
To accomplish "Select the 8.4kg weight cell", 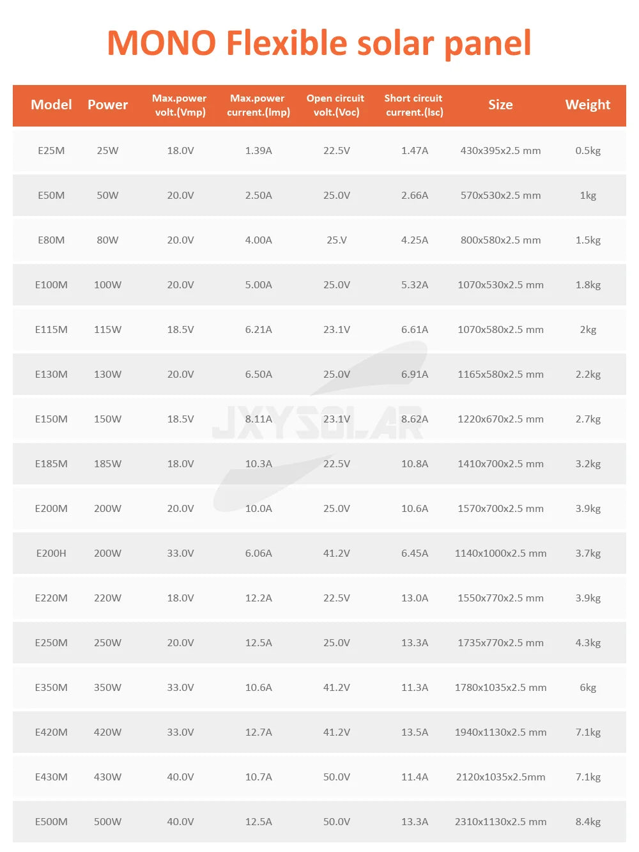I will [588, 822].
